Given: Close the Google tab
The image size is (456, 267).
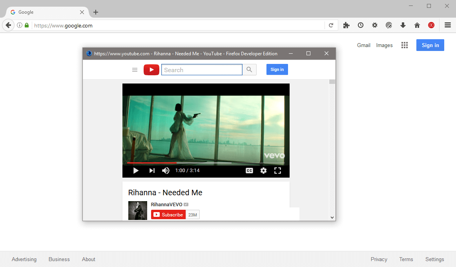Looking at the screenshot, I should [82, 12].
